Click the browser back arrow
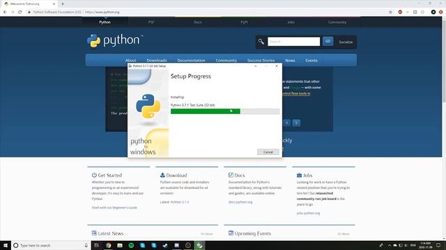This screenshot has width=446, height=250. (5, 12)
